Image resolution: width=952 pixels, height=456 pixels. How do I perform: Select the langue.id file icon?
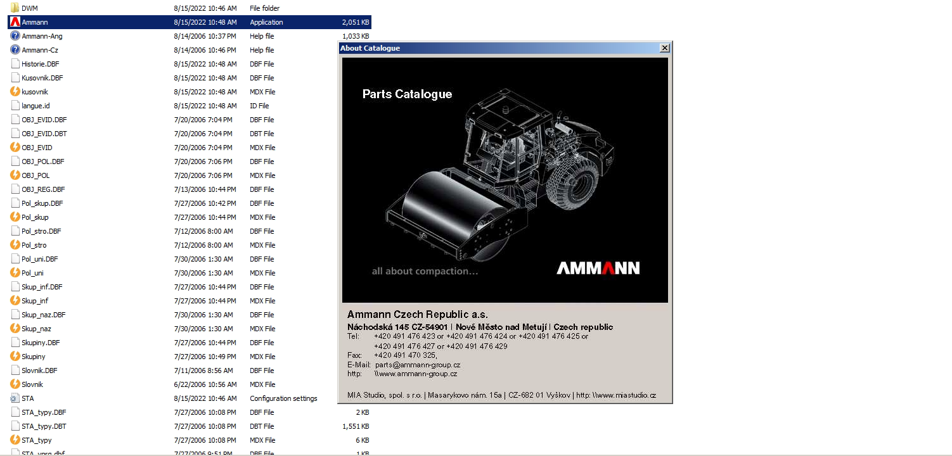coord(14,106)
